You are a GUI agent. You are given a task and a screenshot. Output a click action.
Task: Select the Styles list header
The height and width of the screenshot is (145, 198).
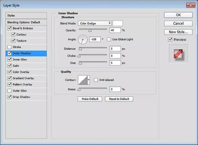coord(26,15)
